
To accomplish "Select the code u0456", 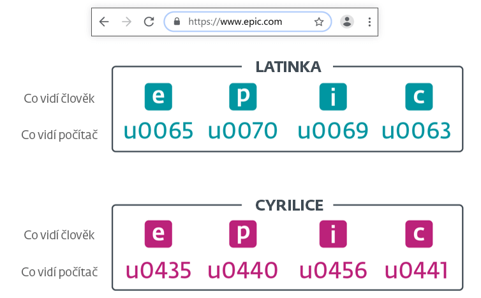I will tap(333, 271).
